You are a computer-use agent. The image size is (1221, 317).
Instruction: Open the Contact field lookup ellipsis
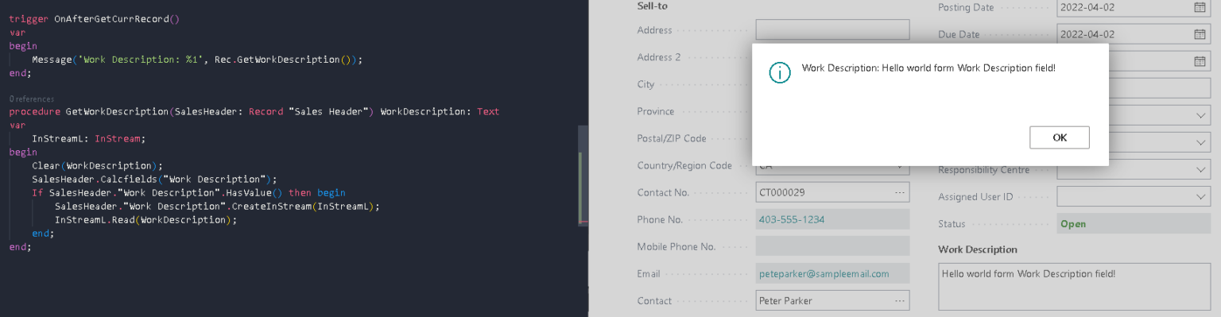(x=899, y=300)
